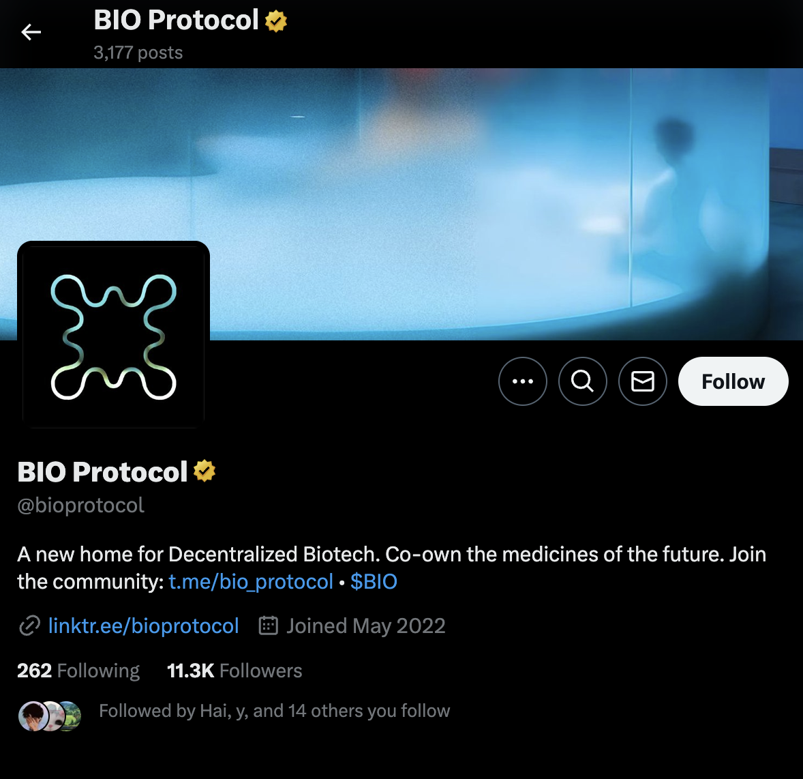The height and width of the screenshot is (779, 803).
Task: Open the BIO Protocol profile picture
Action: pyautogui.click(x=113, y=337)
